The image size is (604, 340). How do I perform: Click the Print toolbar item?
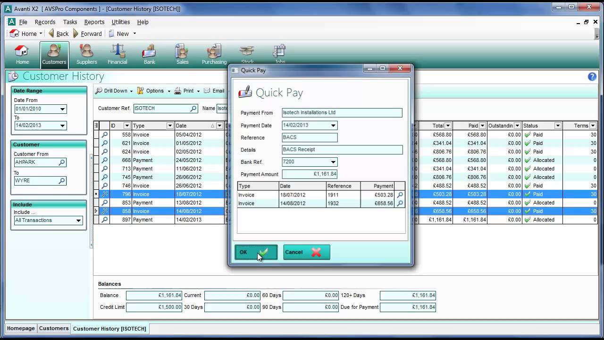click(184, 91)
